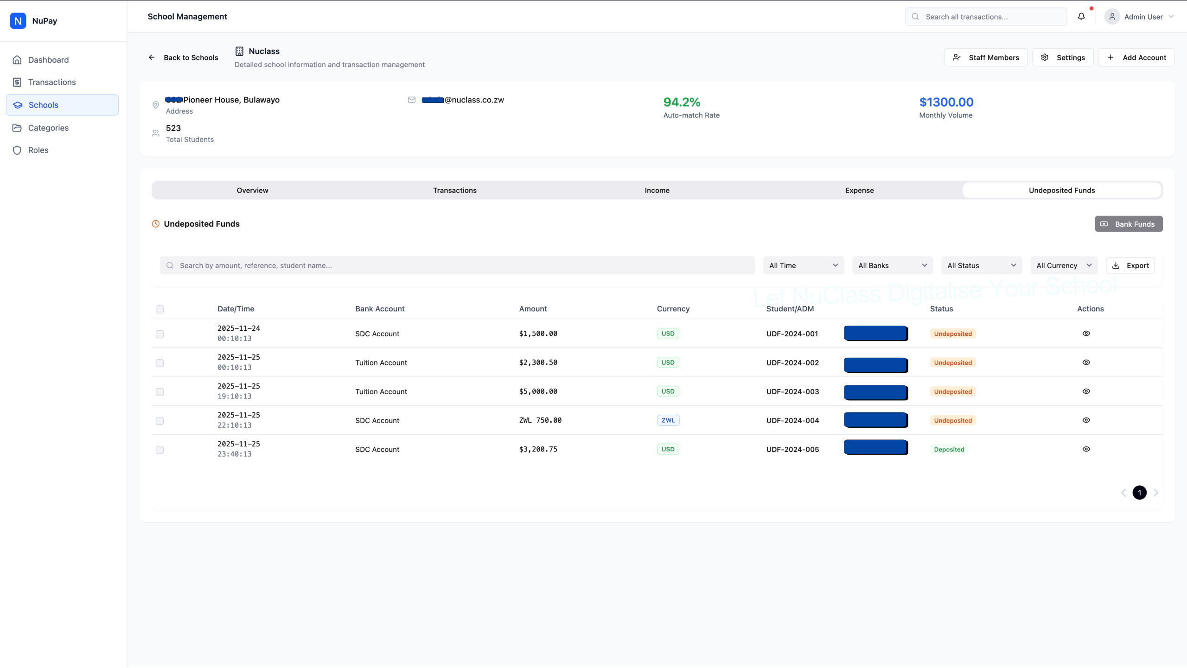Check the UDF-2024-004 row checkbox
Screen dimensions: 1187x668
tap(160, 421)
